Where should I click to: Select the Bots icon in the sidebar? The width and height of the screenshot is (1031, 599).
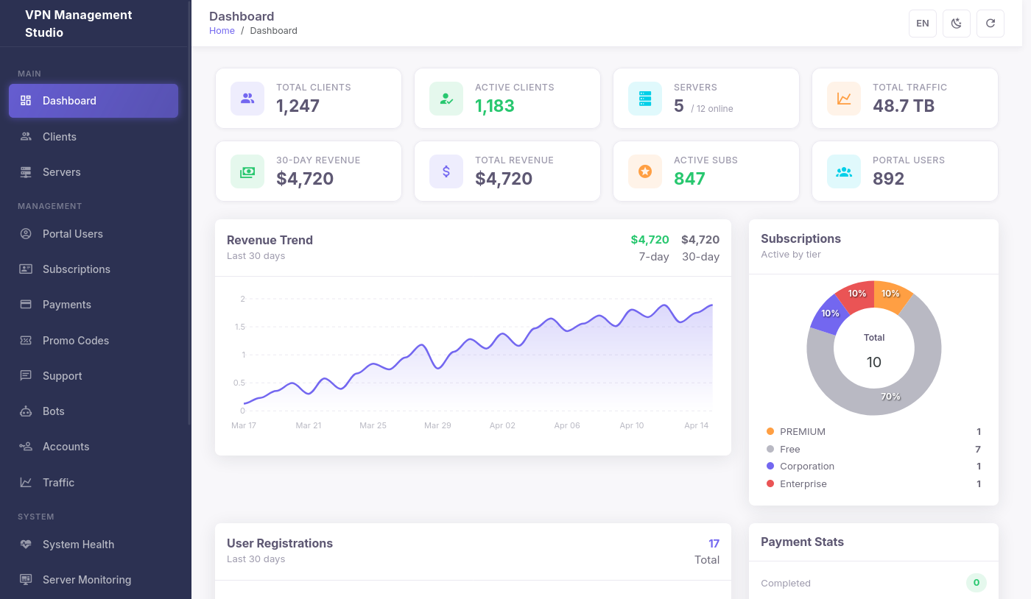coord(26,411)
